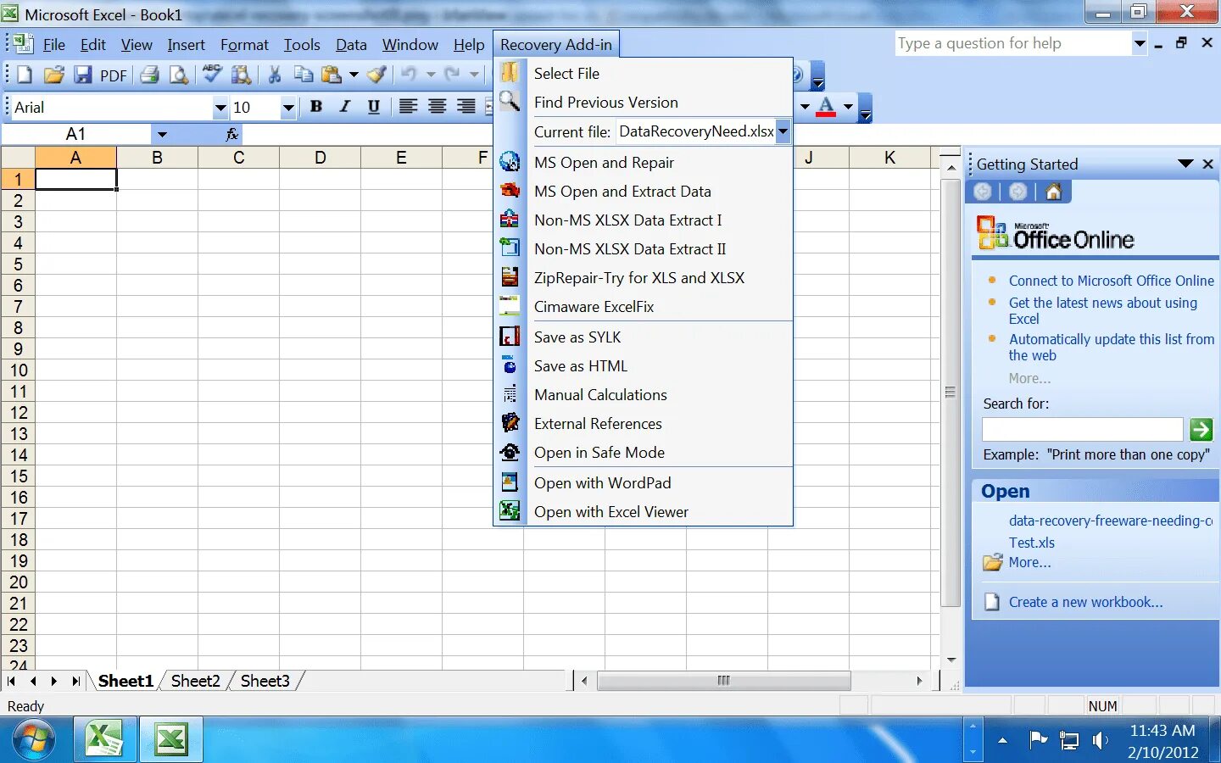Viewport: 1221px width, 763px height.
Task: Click the Redo arrow icon
Action: (x=452, y=75)
